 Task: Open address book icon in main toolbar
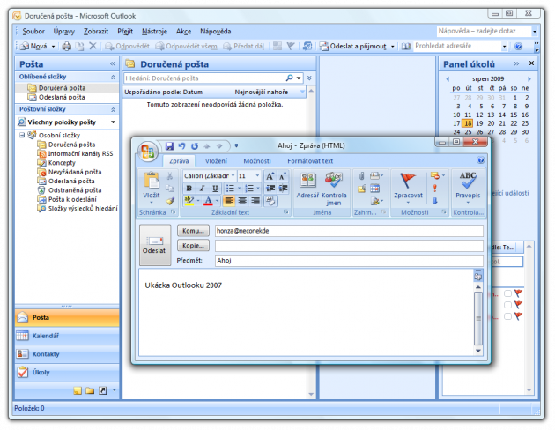(406, 47)
